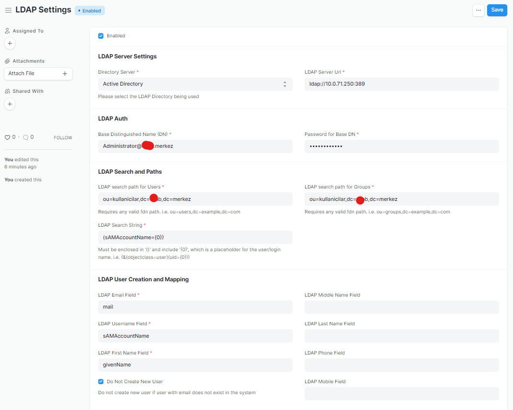Click the Save button
This screenshot has width=513, height=410.
(x=497, y=10)
